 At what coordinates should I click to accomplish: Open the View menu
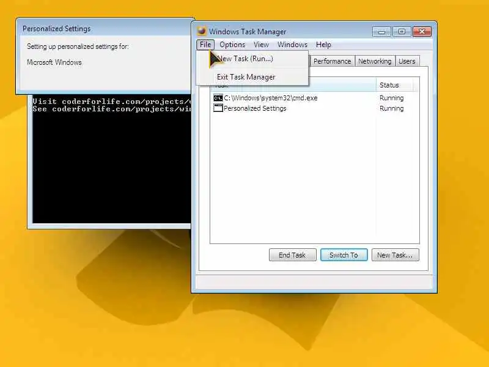tap(261, 45)
